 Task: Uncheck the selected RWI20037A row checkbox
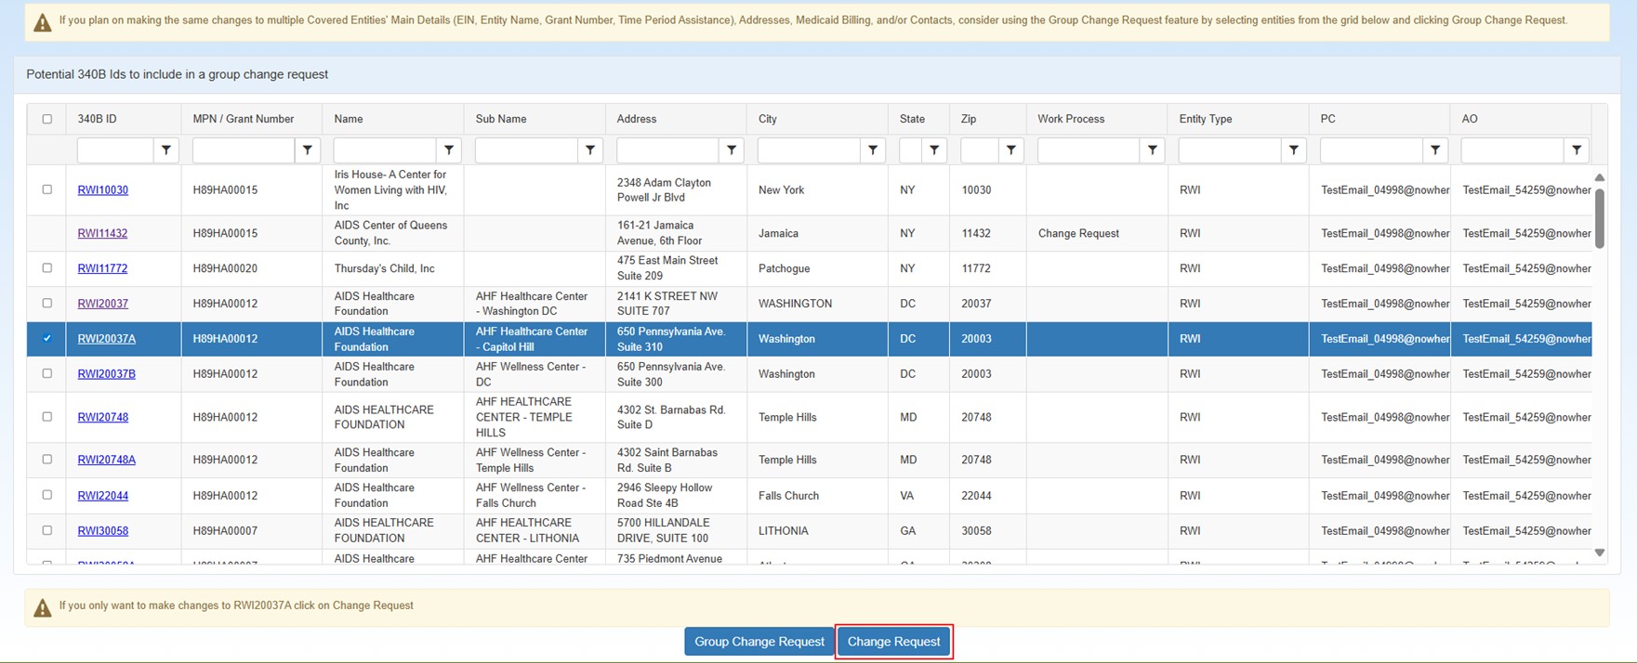coord(47,339)
